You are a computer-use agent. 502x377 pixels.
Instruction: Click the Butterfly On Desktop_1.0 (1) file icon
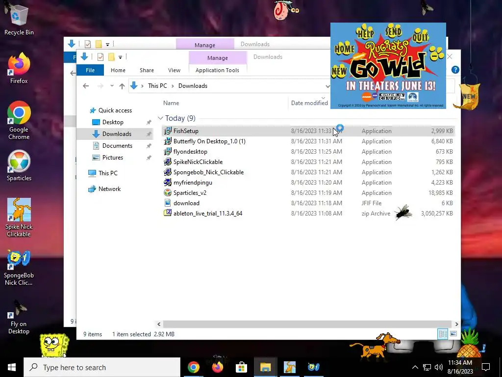click(168, 141)
